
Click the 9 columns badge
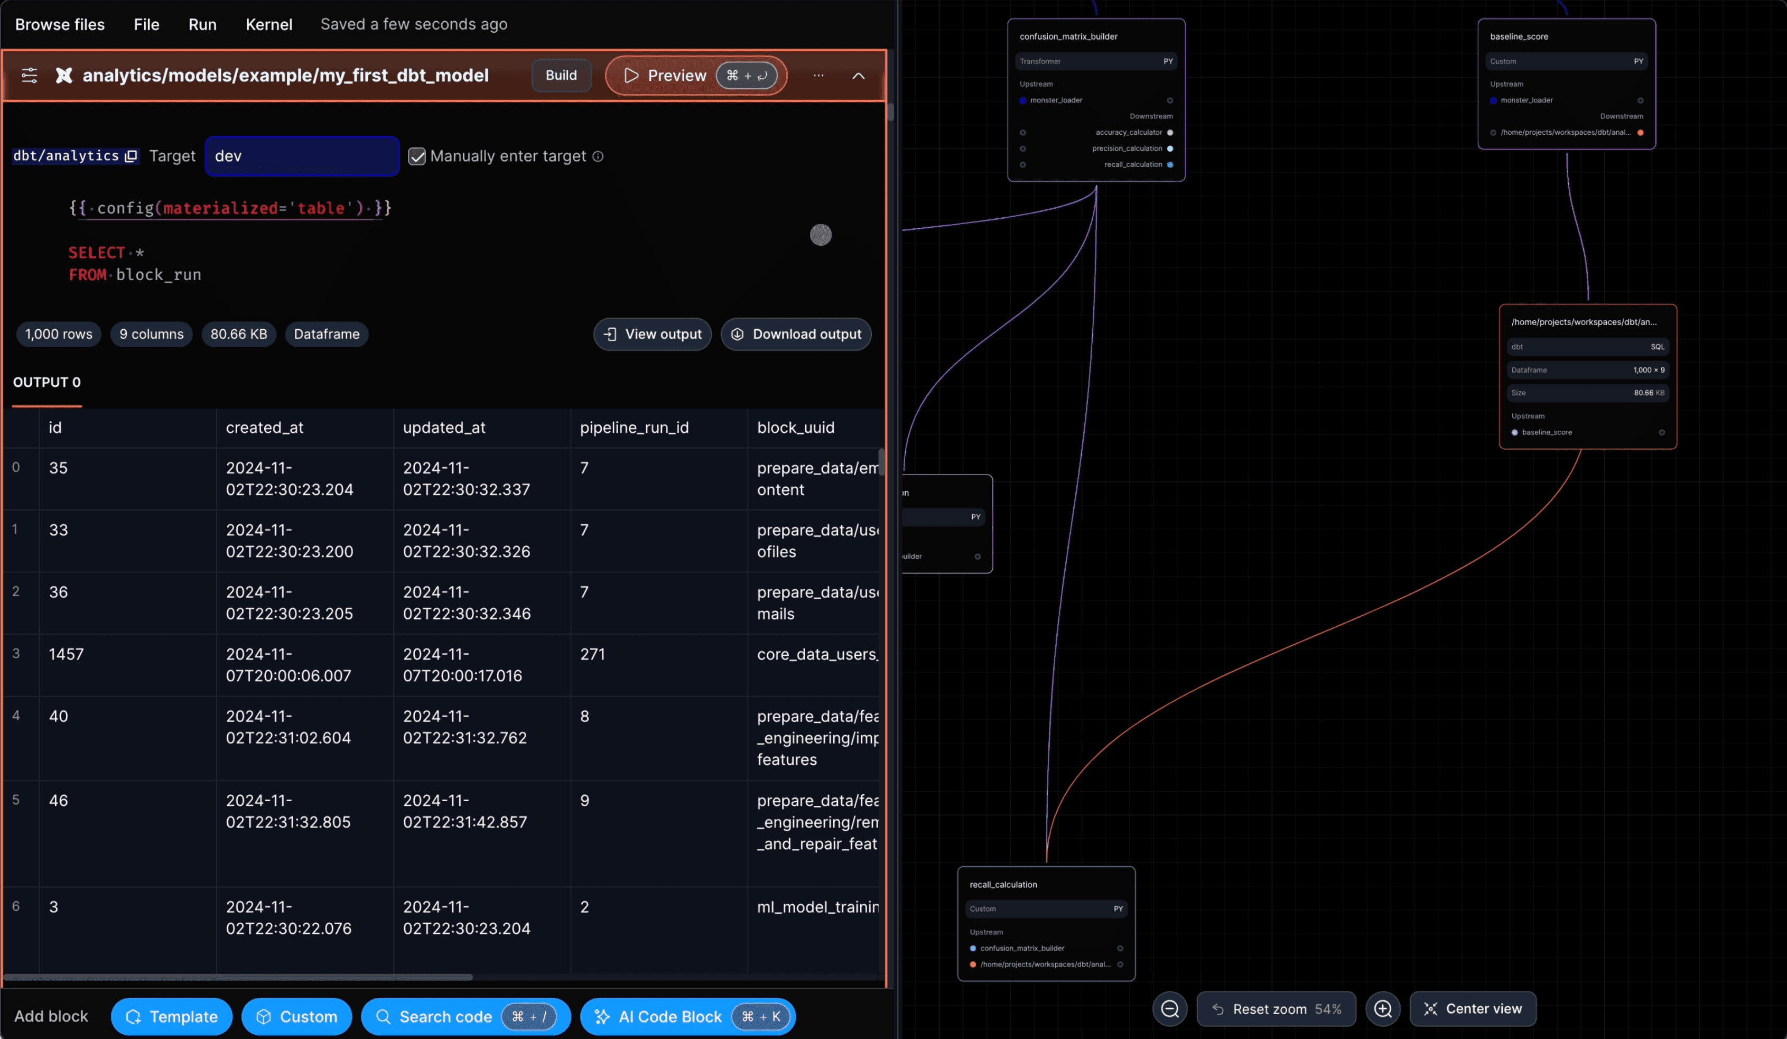point(151,334)
